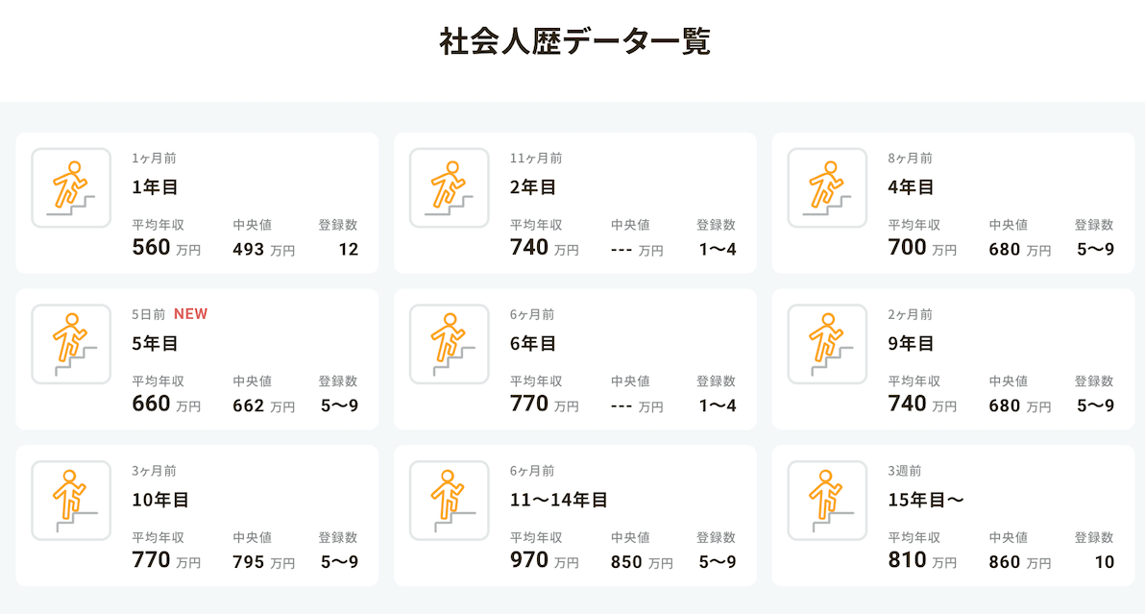Click the stair-climbing icon for 6年目
The height and width of the screenshot is (614, 1145).
[x=449, y=344]
